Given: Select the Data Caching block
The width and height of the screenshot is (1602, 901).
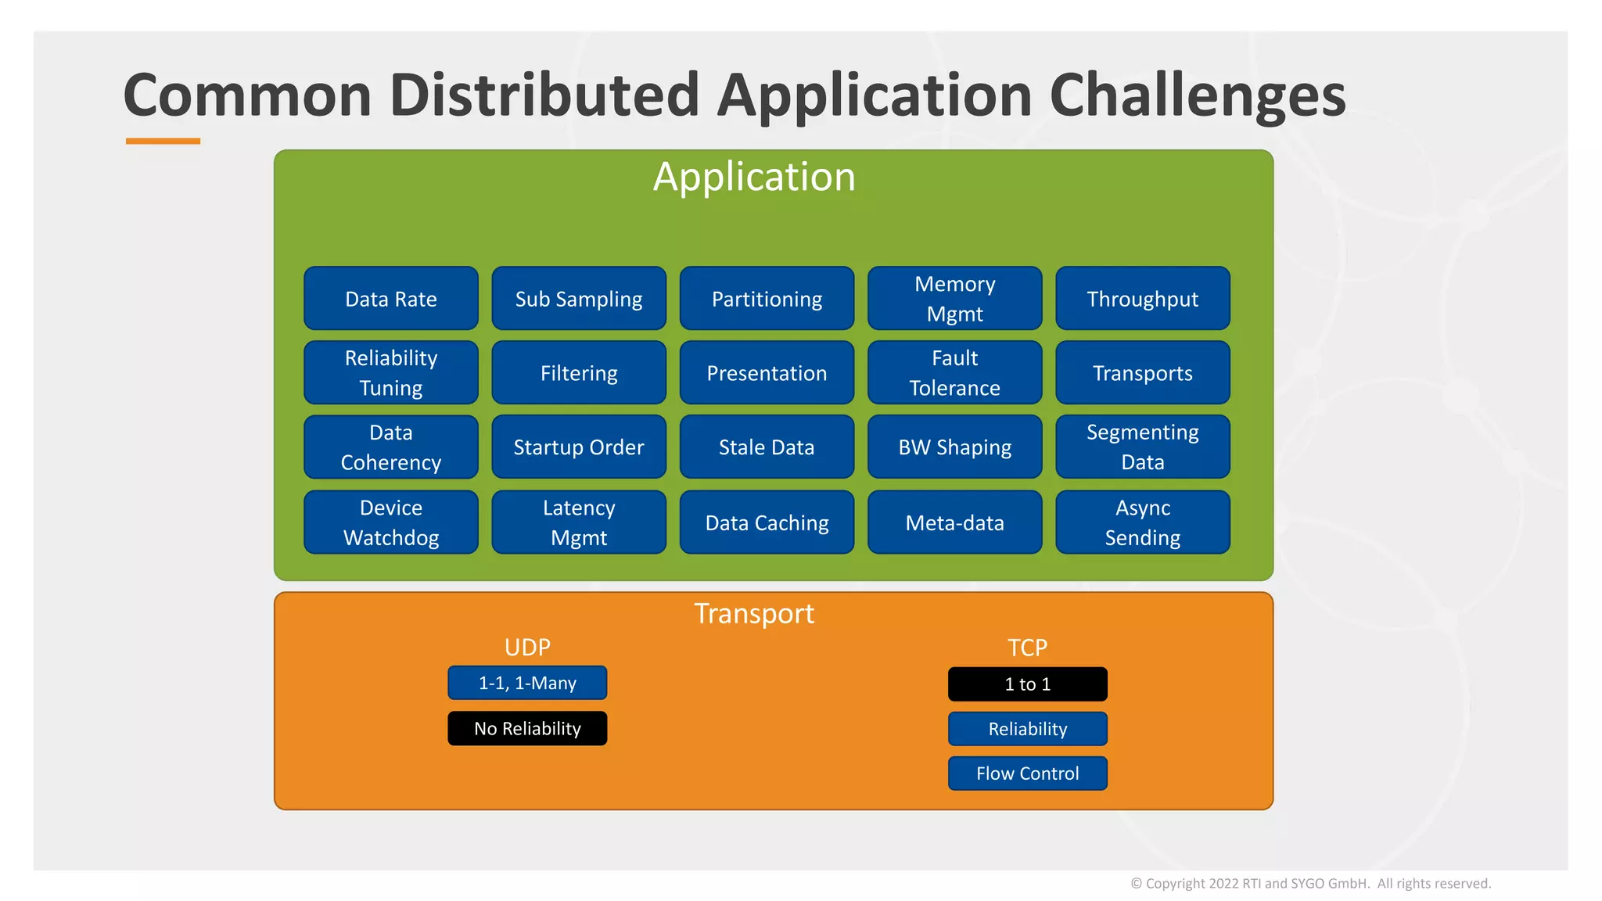Looking at the screenshot, I should [x=767, y=522].
